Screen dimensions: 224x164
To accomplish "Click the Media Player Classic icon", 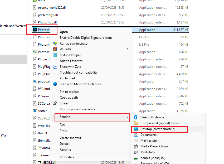I will [x=136, y=146].
